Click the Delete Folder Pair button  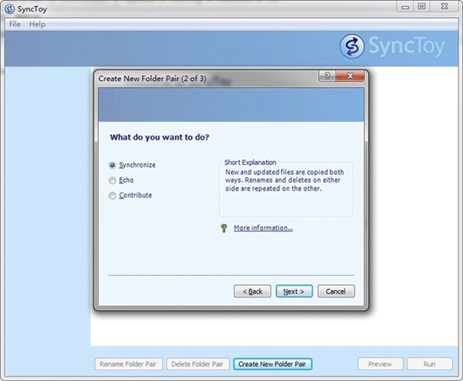coord(198,364)
